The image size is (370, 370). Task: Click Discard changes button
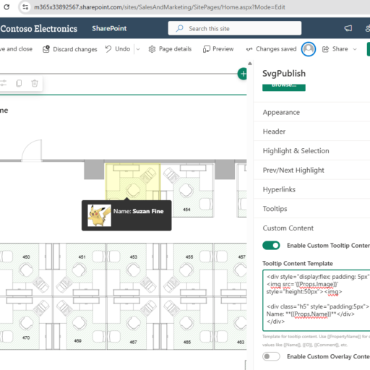click(x=70, y=49)
